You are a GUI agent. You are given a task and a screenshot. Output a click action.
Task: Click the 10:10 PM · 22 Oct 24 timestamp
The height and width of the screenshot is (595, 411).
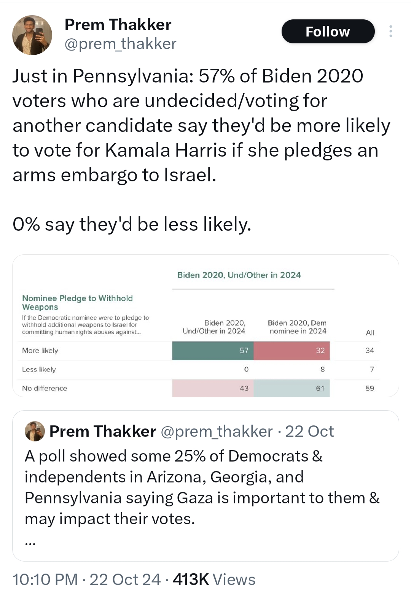tap(86, 580)
